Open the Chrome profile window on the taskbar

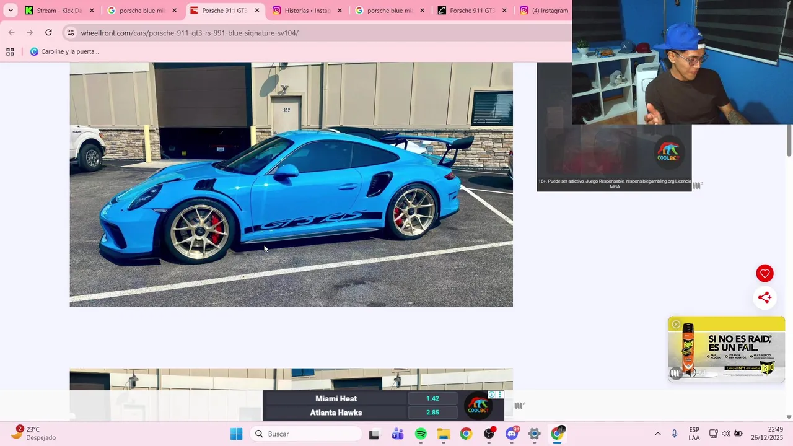pos(558,434)
